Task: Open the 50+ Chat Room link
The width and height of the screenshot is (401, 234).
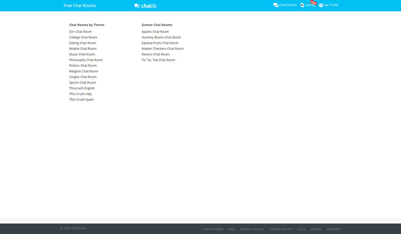Action: tap(81, 32)
